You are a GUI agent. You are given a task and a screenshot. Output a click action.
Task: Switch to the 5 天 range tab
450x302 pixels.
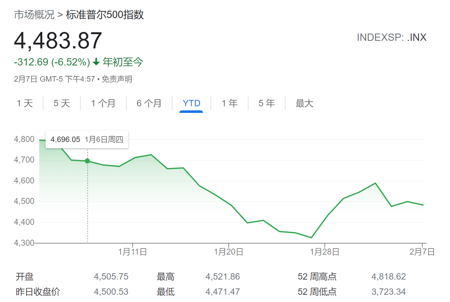pos(62,103)
